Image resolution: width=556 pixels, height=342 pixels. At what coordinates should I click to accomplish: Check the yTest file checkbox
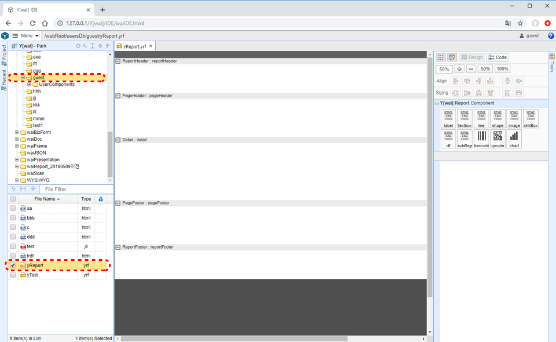pos(13,275)
